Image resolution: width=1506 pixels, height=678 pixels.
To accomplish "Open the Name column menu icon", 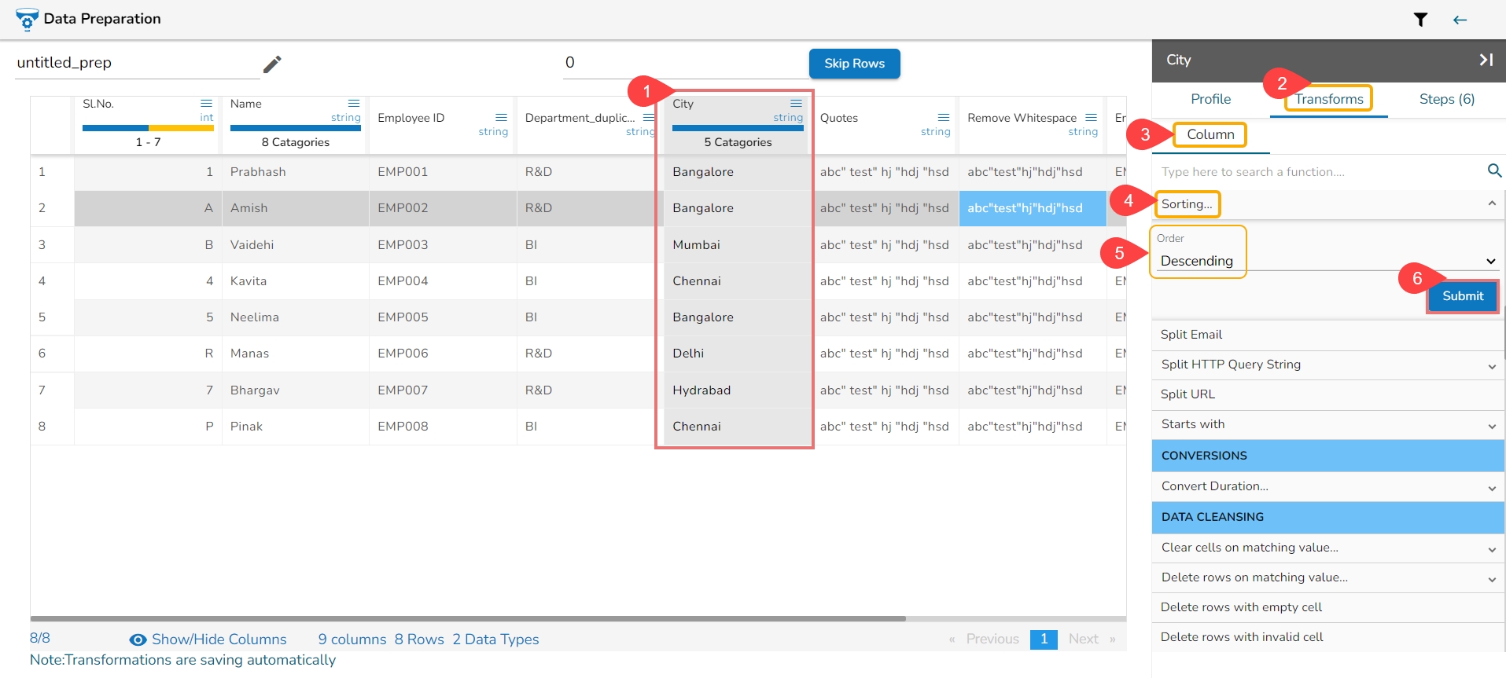I will click(354, 104).
